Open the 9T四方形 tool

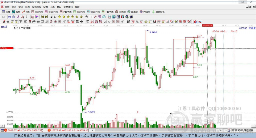click(93, 12)
